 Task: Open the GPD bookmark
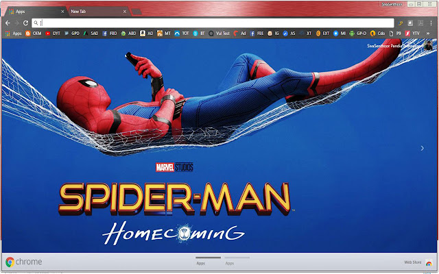71,34
